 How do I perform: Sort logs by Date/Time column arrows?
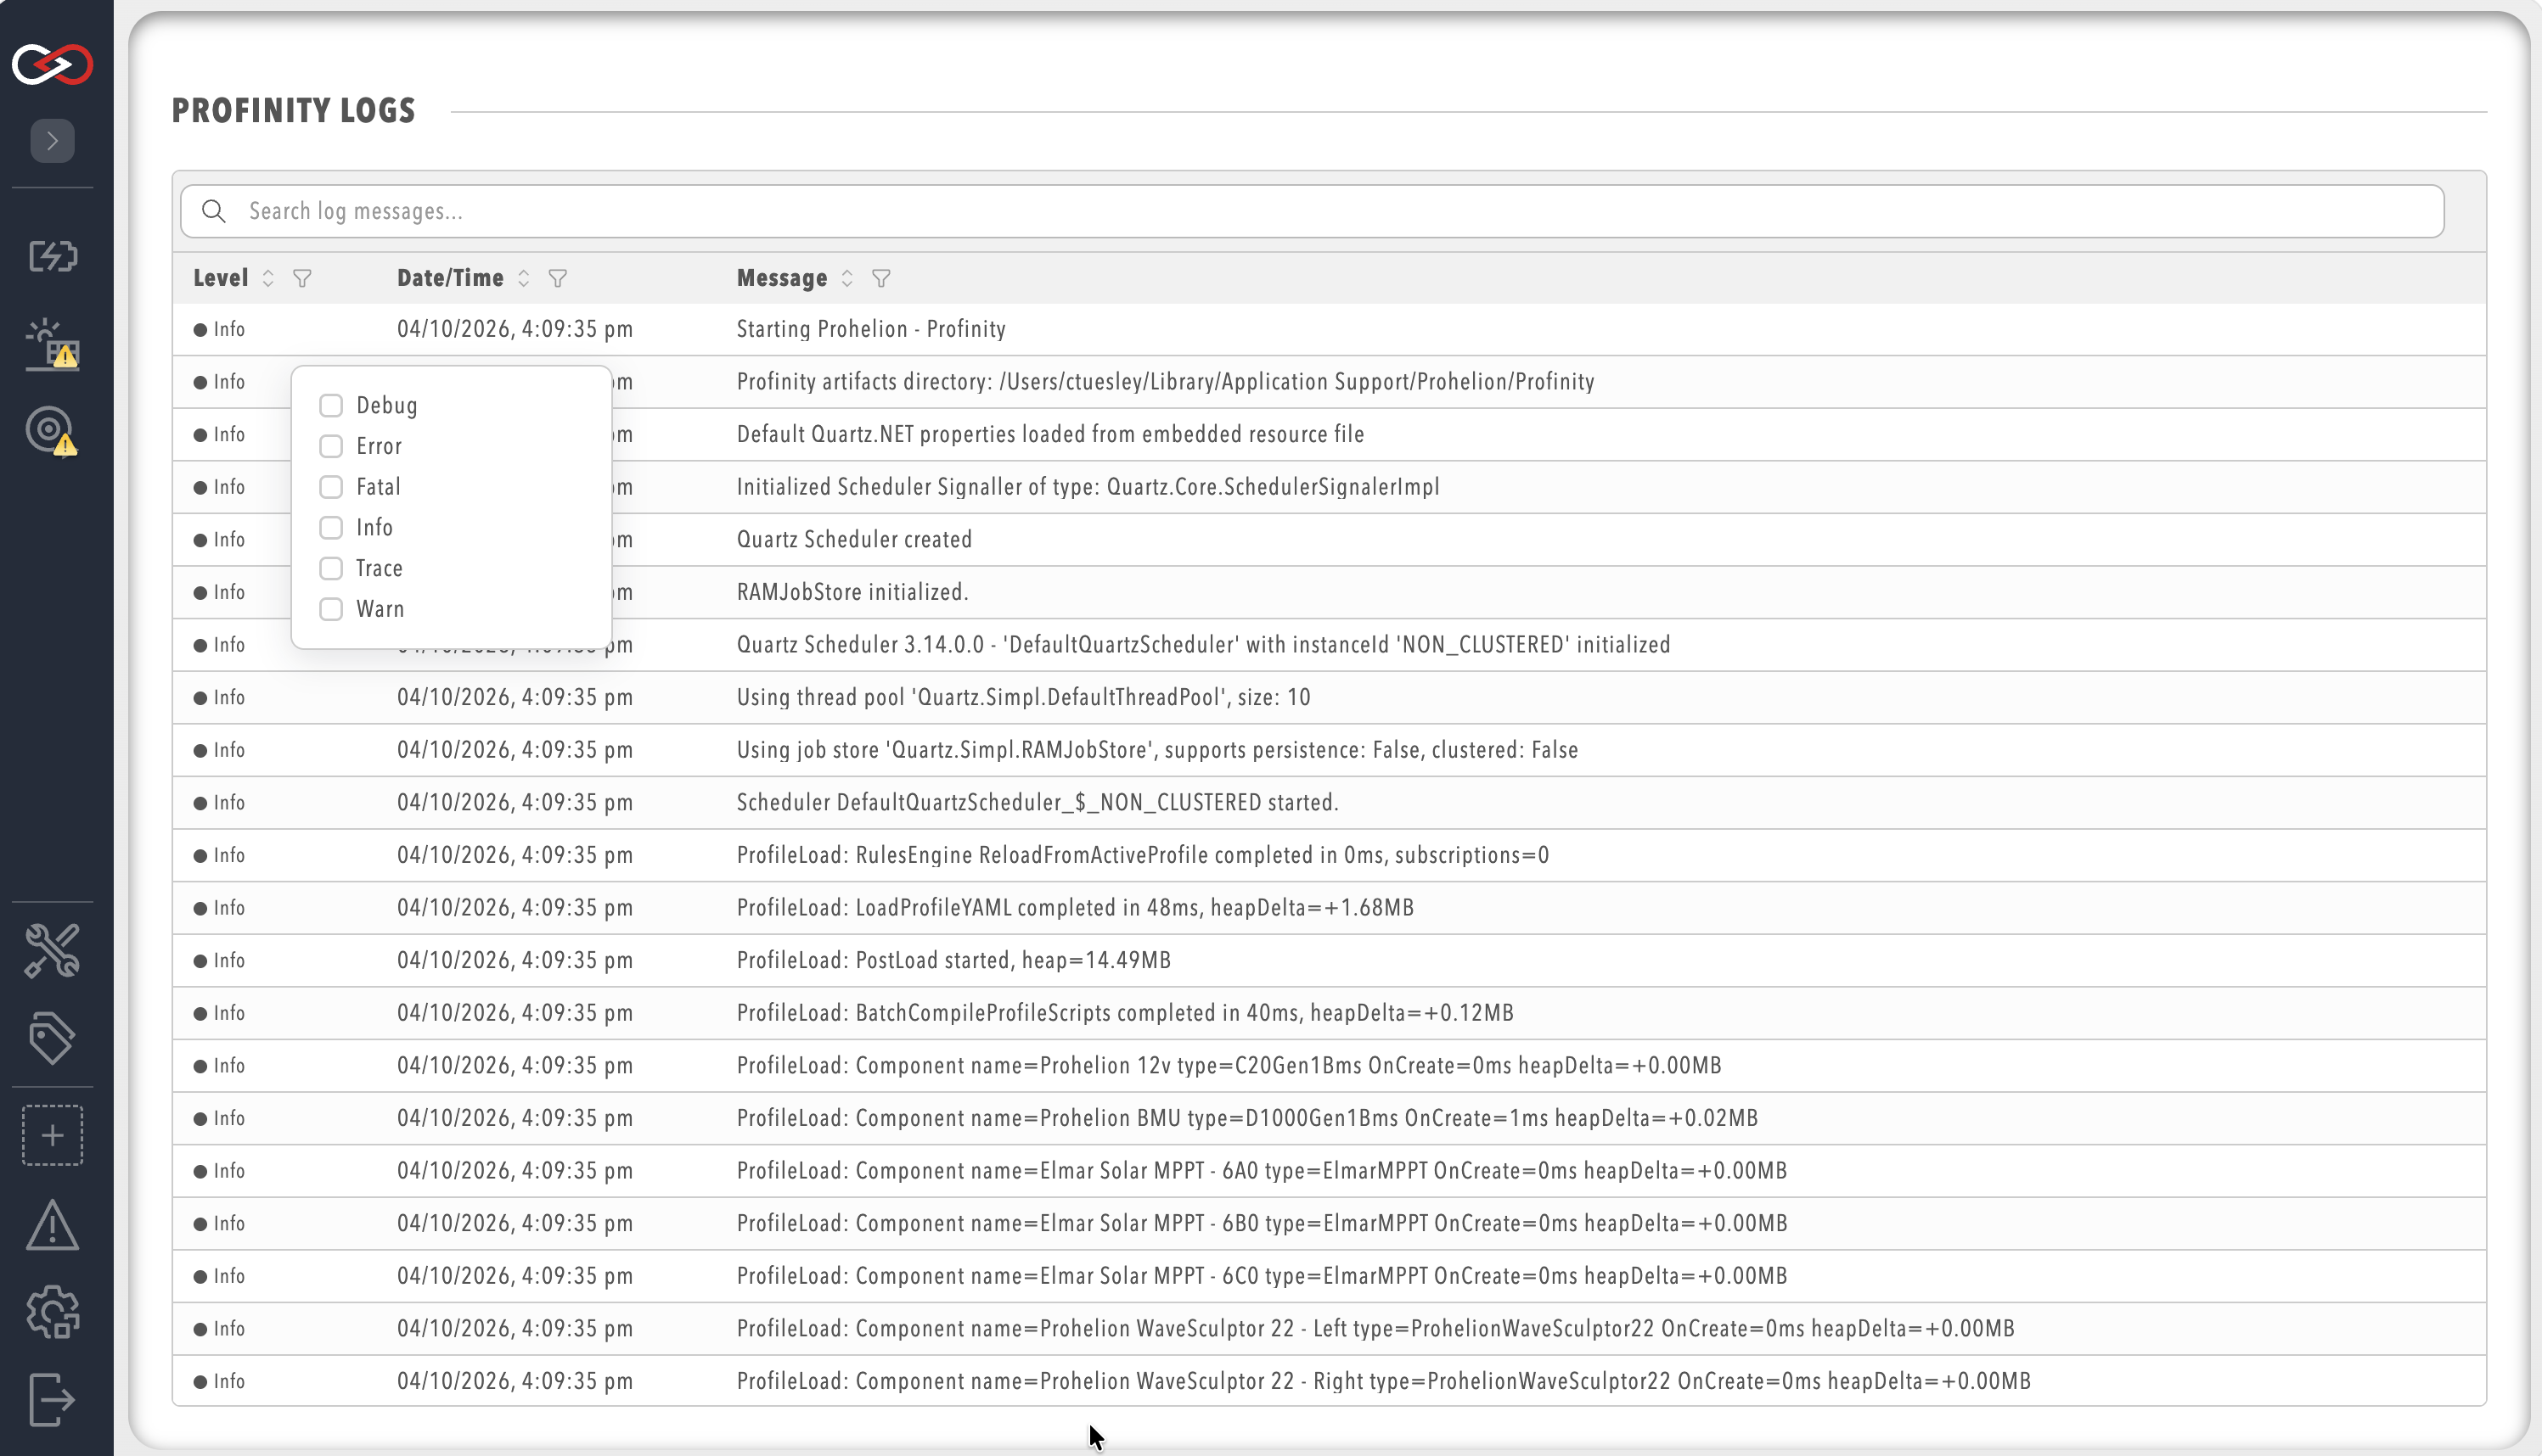[x=523, y=279]
